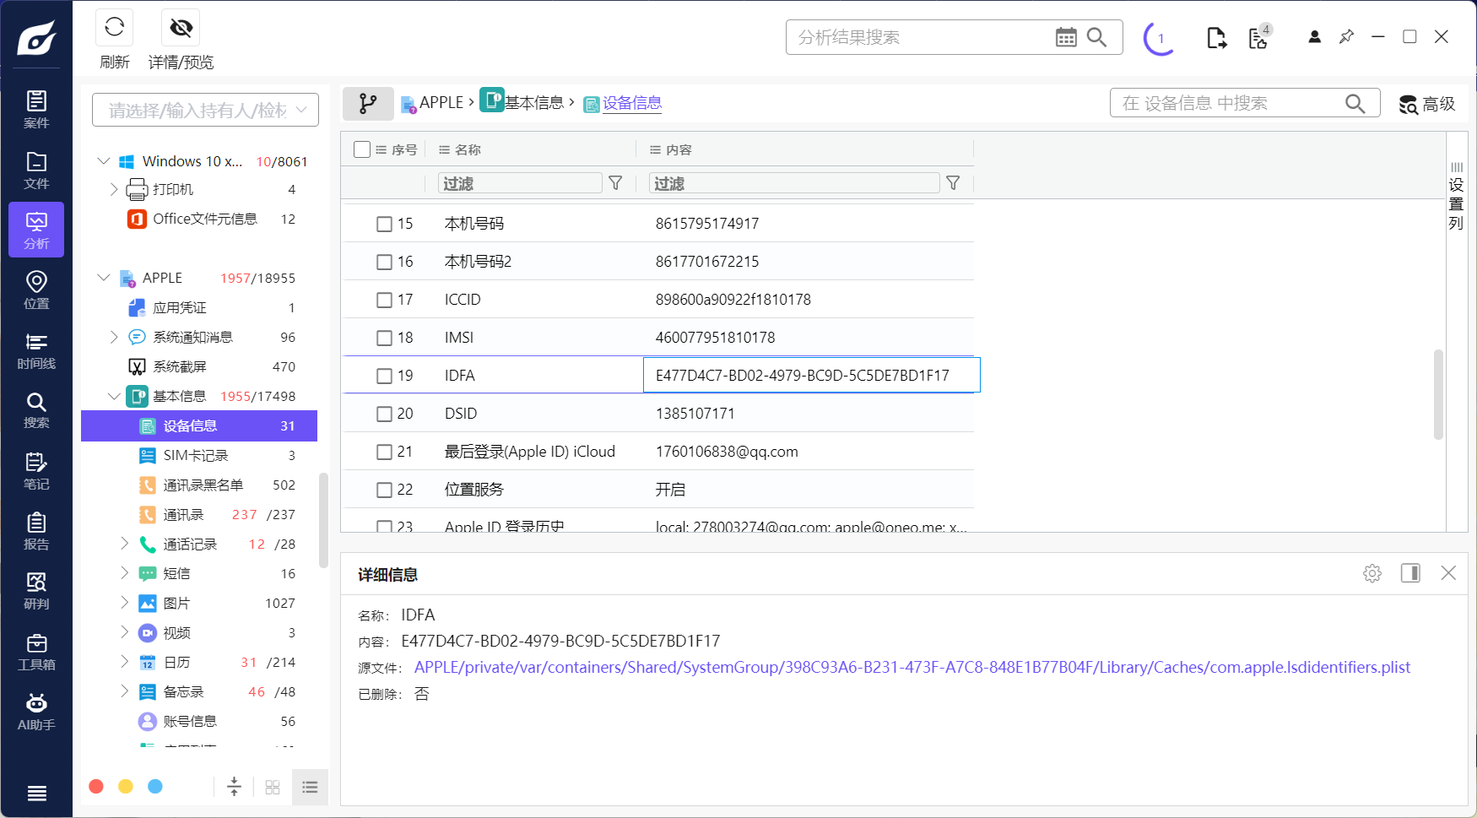Open the 文件 sidebar section

(x=36, y=170)
